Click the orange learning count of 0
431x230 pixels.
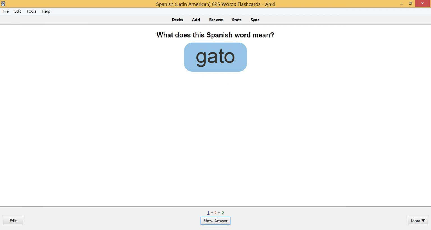215,212
